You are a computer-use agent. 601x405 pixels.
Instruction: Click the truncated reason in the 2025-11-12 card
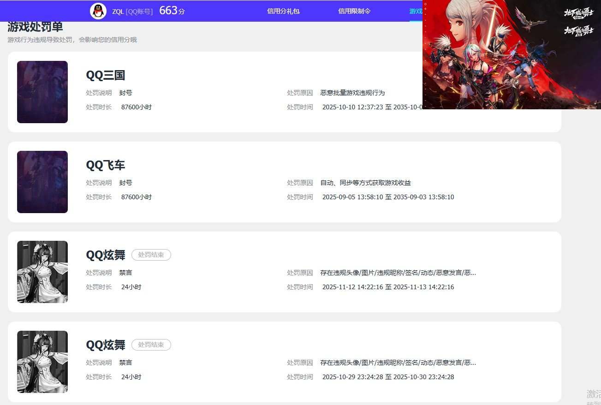(x=398, y=273)
